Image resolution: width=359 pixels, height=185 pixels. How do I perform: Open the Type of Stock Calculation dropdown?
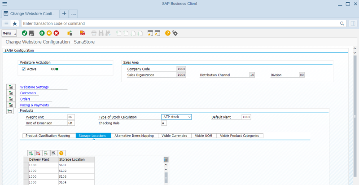coord(176,117)
